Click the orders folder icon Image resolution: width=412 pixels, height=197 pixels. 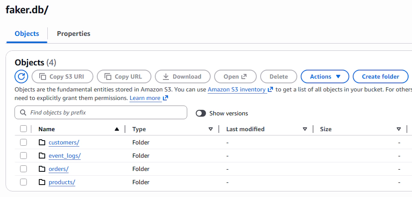point(42,169)
